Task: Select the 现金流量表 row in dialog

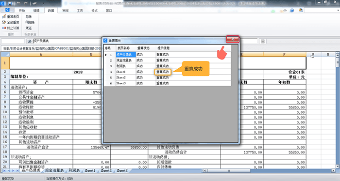Action: click(x=168, y=60)
